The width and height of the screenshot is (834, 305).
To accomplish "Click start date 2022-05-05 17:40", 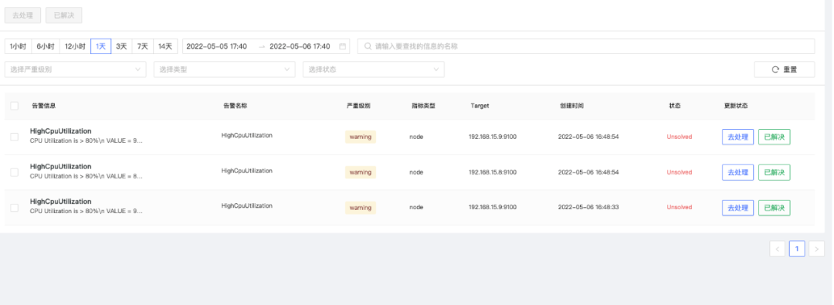I will coord(216,46).
